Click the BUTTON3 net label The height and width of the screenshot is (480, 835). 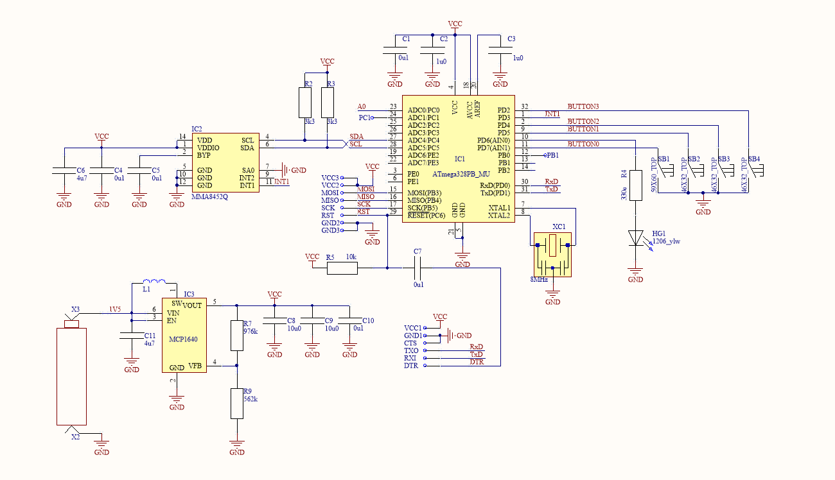pyautogui.click(x=583, y=105)
